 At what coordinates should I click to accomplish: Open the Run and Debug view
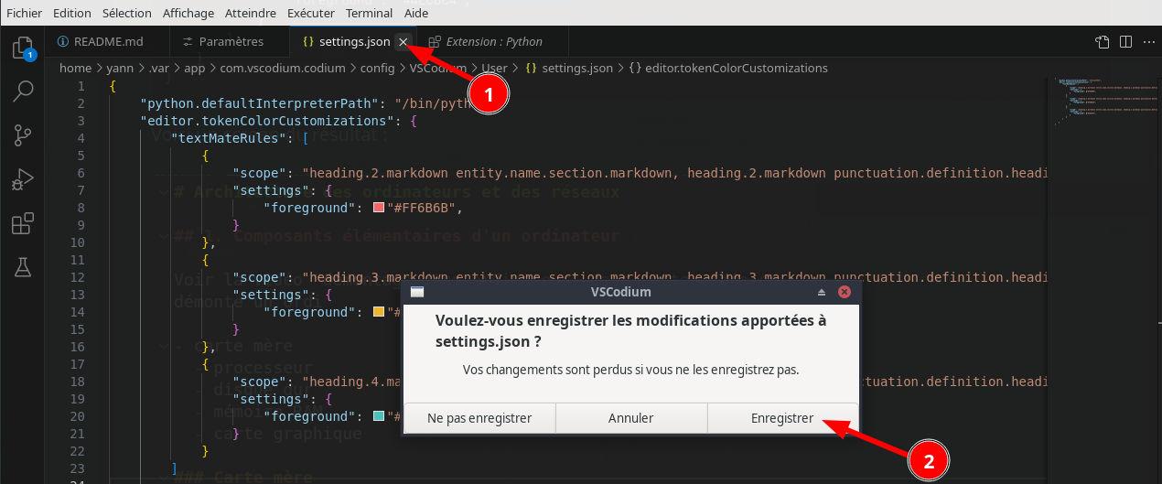click(23, 179)
